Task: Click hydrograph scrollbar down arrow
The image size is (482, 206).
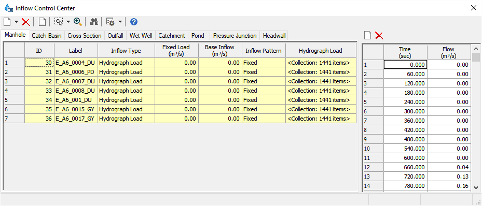Action: pyautogui.click(x=476, y=187)
